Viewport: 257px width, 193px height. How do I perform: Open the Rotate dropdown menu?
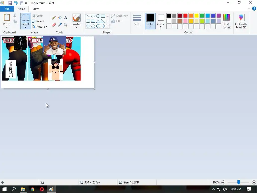coord(40,27)
